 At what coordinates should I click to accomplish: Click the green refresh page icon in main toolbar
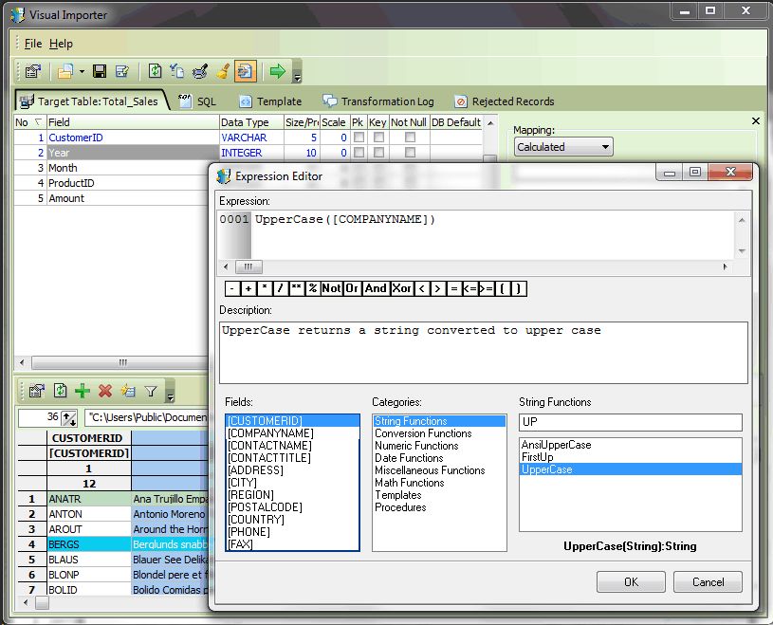click(x=155, y=71)
